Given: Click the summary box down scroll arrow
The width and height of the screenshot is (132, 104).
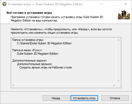Looking at the screenshot, I should [119, 81].
